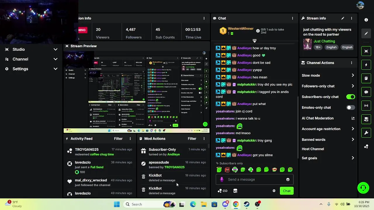
Task: Open the Session Info panel options menu
Action: (x=204, y=18)
